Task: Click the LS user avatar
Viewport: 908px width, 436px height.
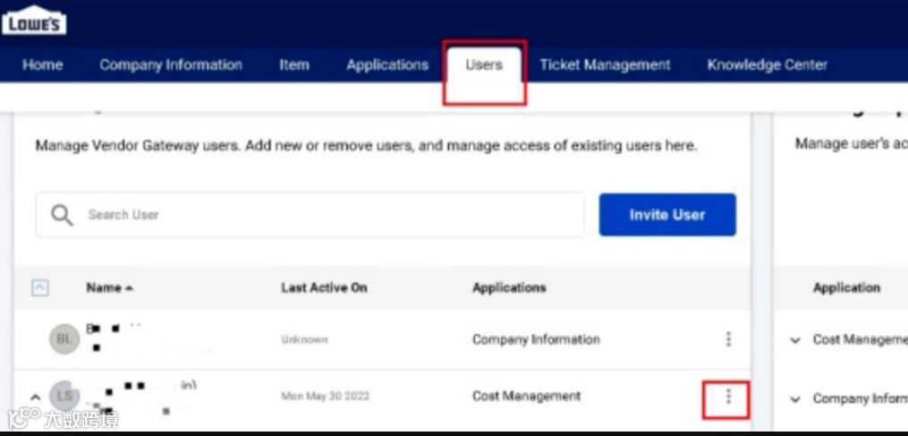Action: coord(64,396)
